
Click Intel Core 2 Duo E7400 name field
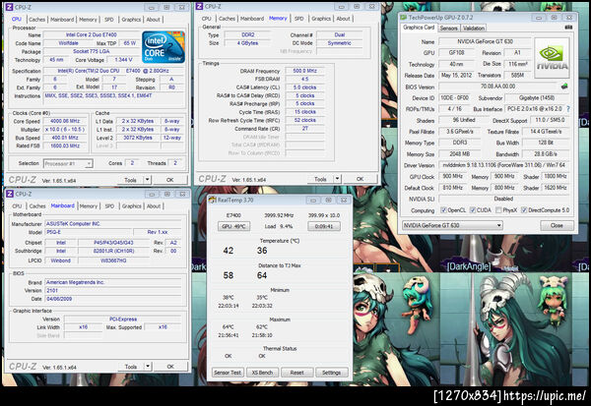point(92,34)
